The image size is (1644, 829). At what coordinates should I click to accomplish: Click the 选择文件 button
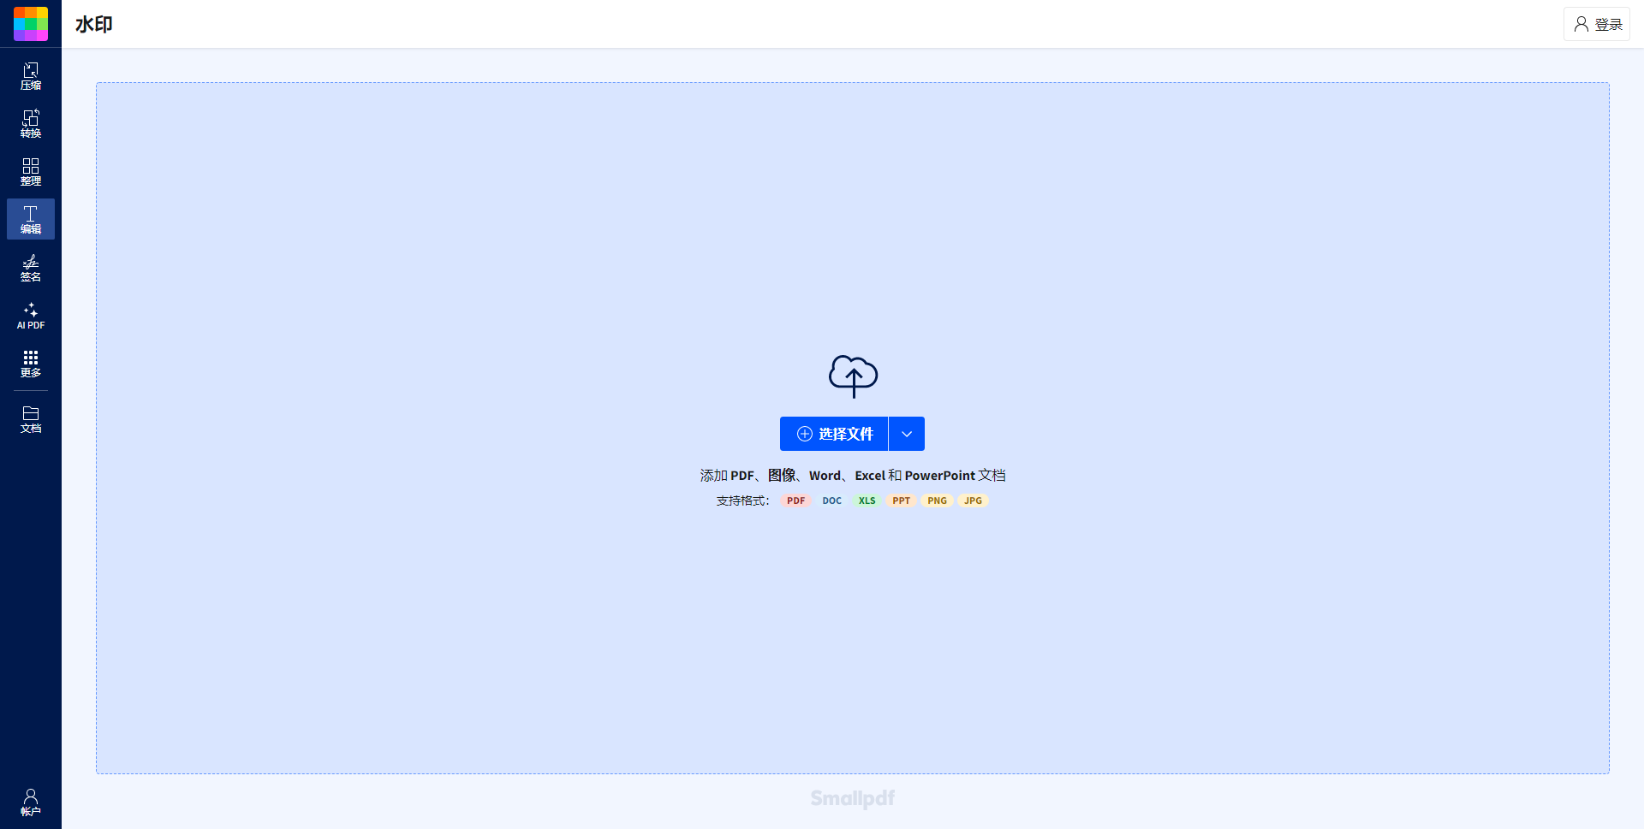(x=833, y=434)
